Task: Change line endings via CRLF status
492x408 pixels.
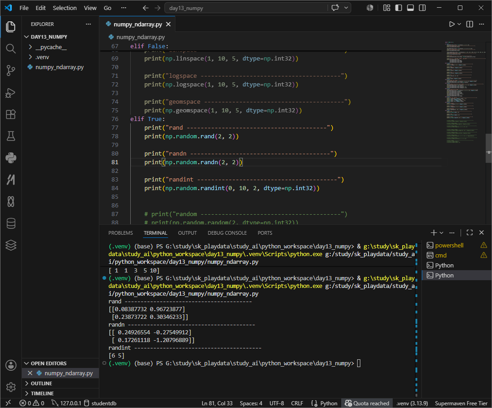Action: [x=297, y=403]
